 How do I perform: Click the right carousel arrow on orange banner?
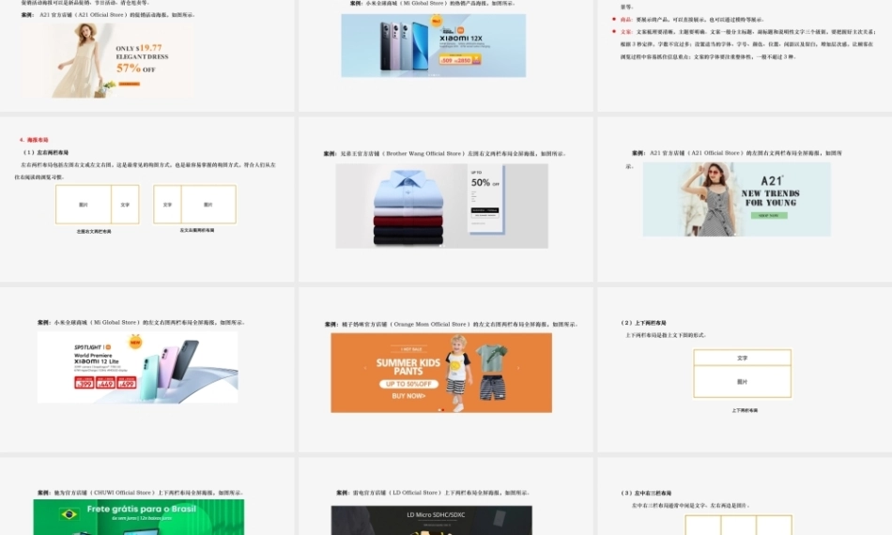[x=517, y=368]
